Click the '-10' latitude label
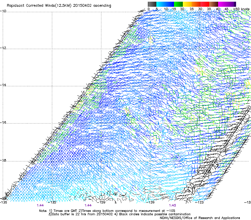This screenshot has height=220, width=251. click(3, 11)
